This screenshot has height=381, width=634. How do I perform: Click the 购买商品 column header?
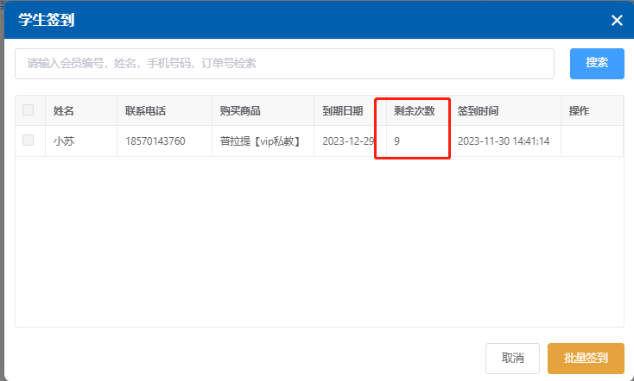coord(240,111)
